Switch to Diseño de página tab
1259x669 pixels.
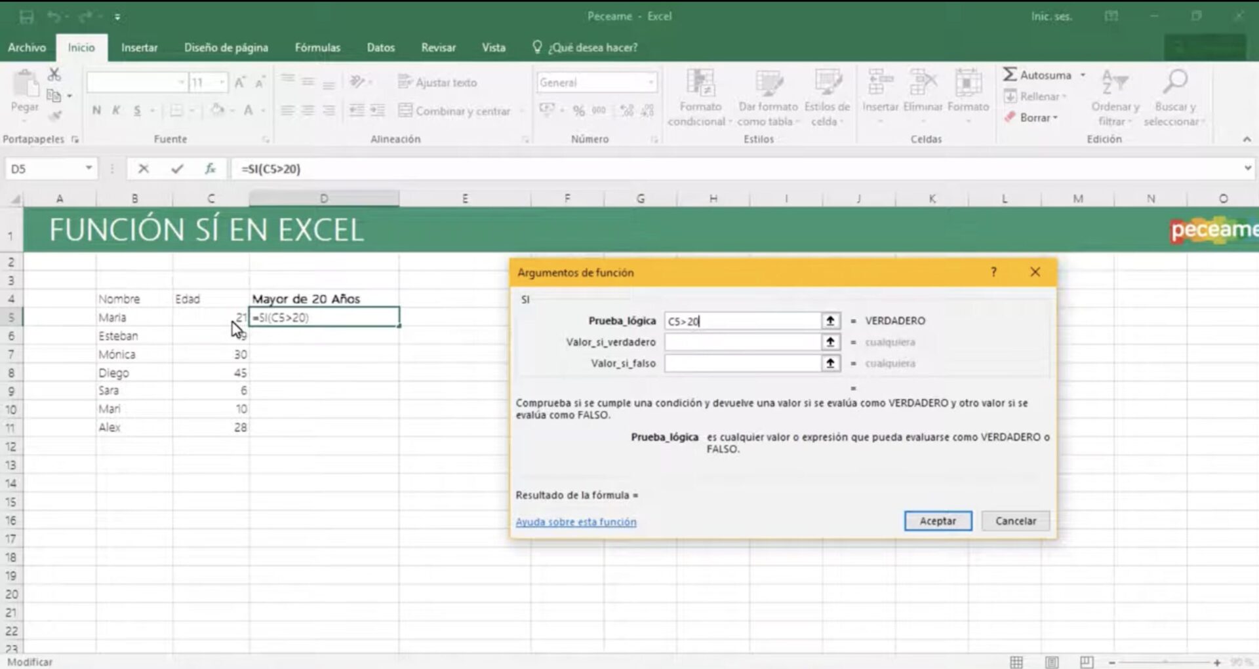point(226,47)
